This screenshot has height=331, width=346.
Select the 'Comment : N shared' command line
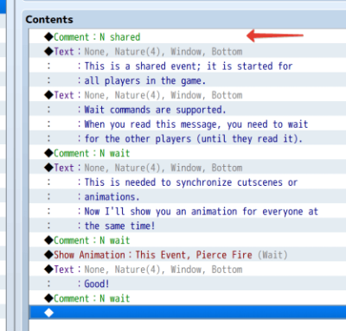[188, 36]
